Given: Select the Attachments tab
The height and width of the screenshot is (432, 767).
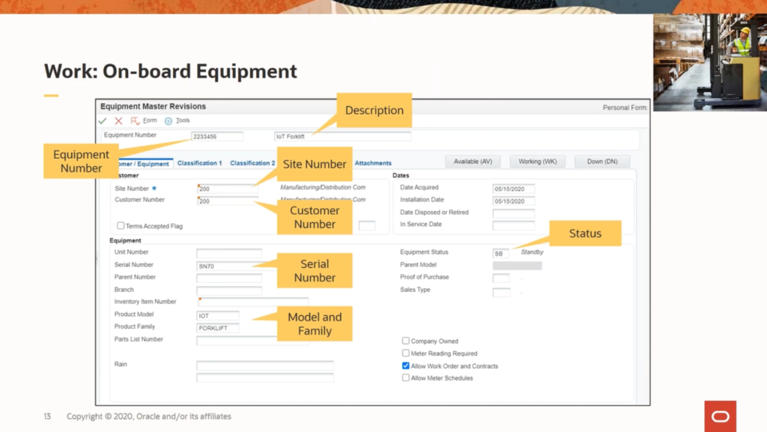Looking at the screenshot, I should coord(373,162).
